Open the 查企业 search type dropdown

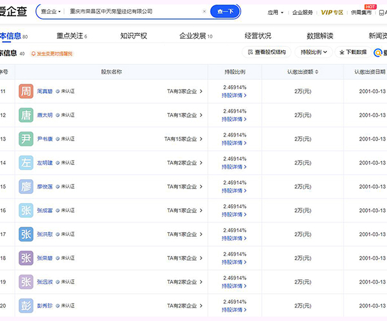click(x=50, y=12)
